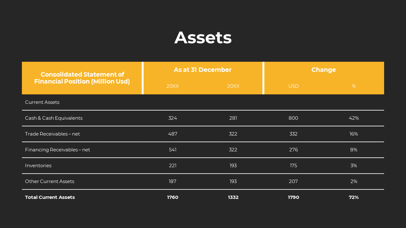Viewport: 406px width, 228px height.
Task: Select the Trade Receivables – net label
Action: pos(52,134)
